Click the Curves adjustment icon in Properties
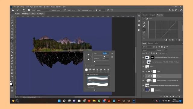The width and height of the screenshot is (193, 109). coord(144,19)
